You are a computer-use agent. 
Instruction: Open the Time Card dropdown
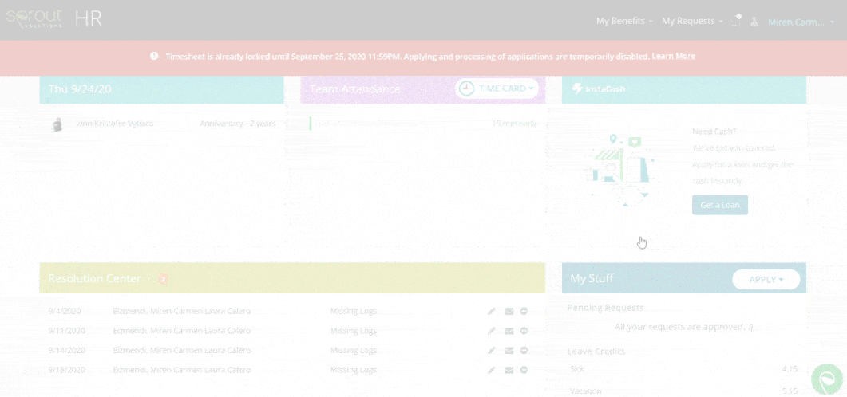(497, 88)
